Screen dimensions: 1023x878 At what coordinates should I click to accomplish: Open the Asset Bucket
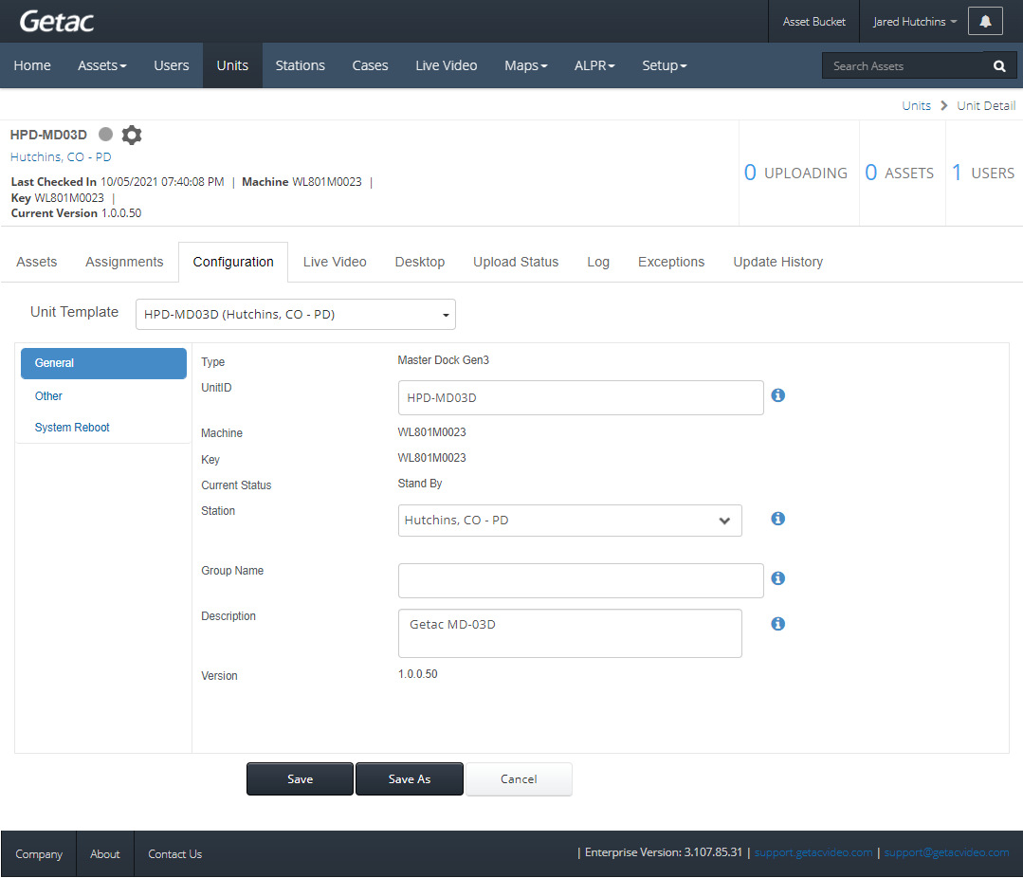813,22
